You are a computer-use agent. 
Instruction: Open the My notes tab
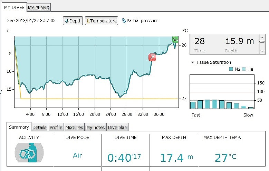[x=95, y=127]
